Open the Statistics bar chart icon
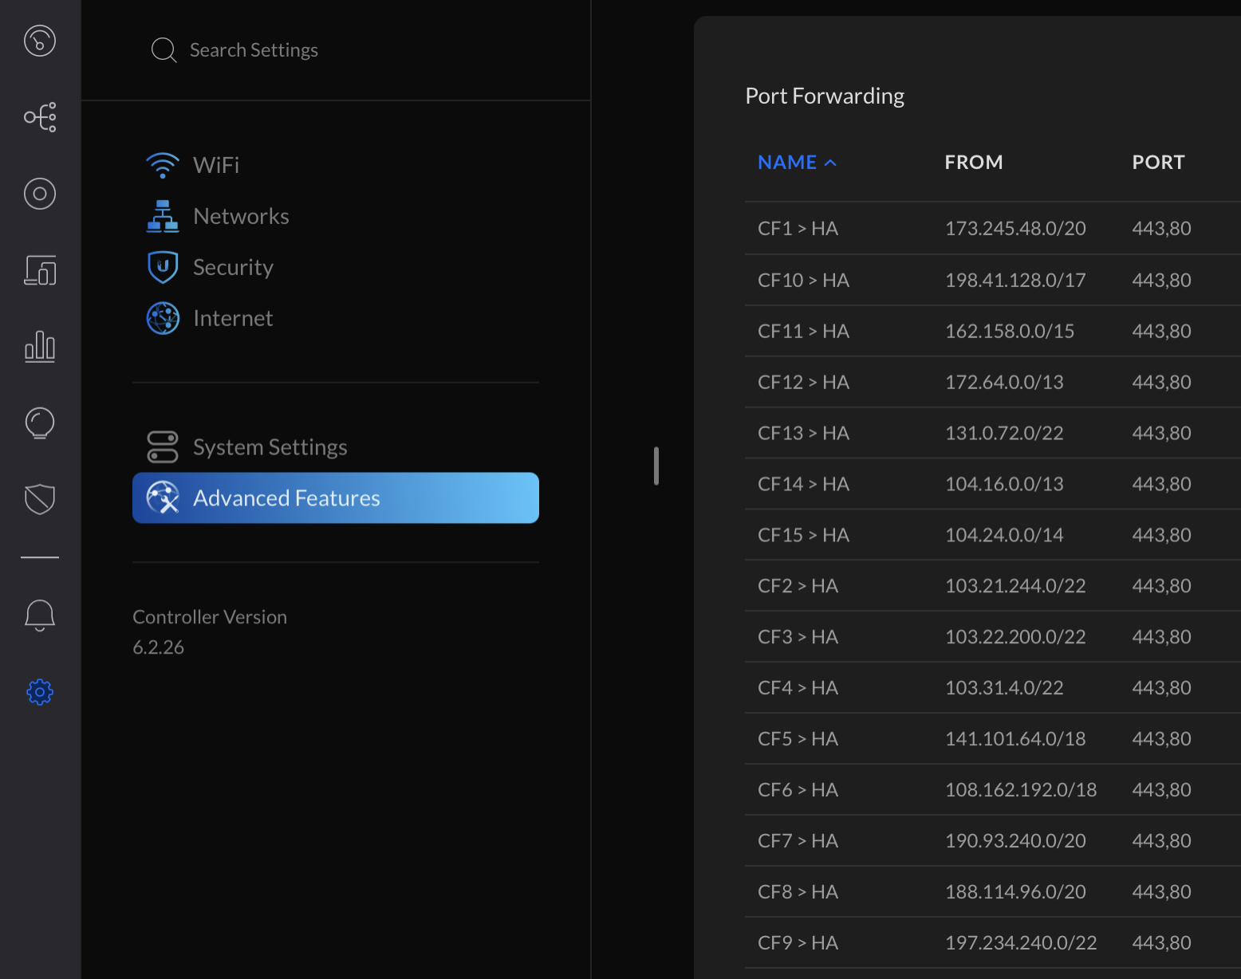The image size is (1241, 979). coord(40,347)
